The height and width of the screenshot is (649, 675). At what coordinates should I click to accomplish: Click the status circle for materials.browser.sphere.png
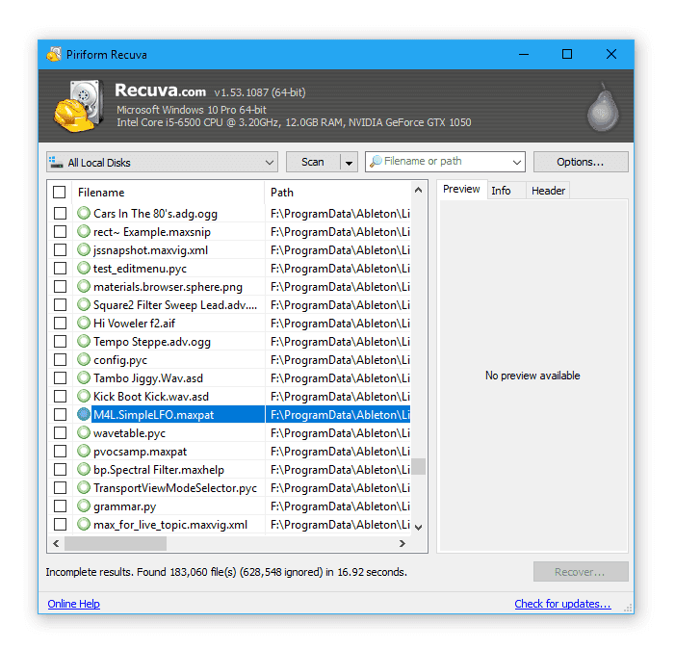84,286
